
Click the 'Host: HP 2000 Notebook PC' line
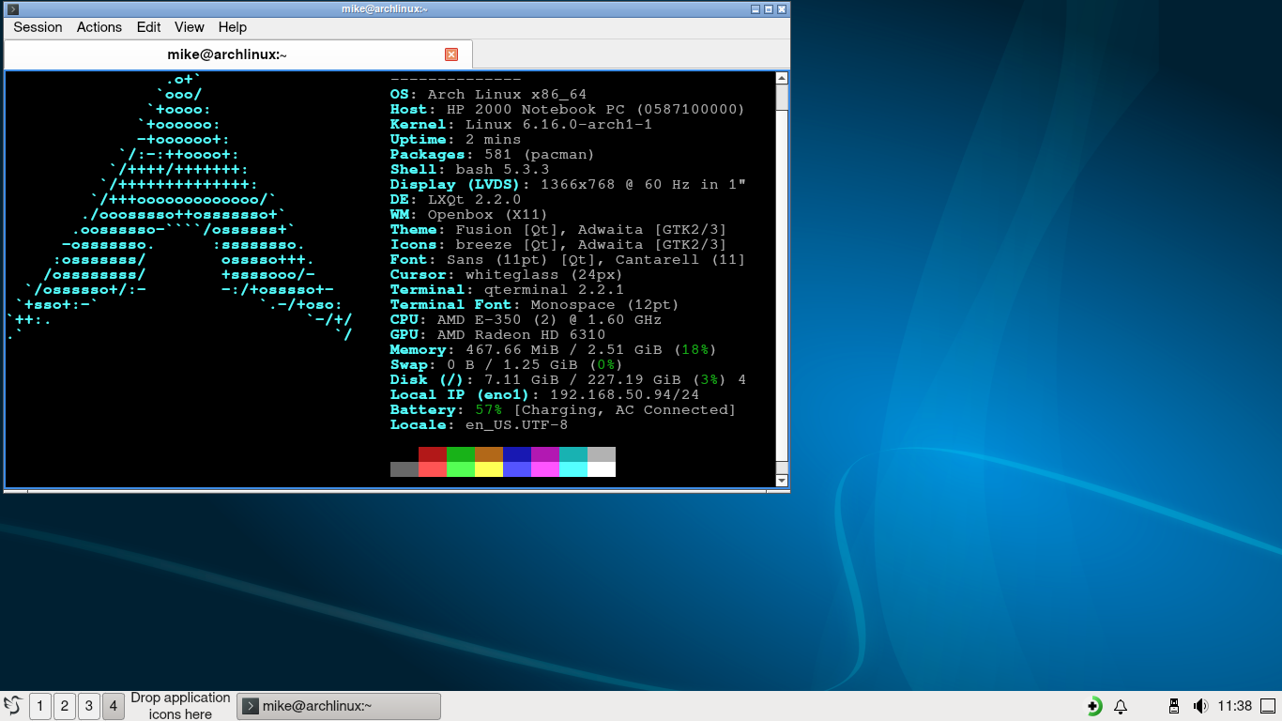coord(568,110)
